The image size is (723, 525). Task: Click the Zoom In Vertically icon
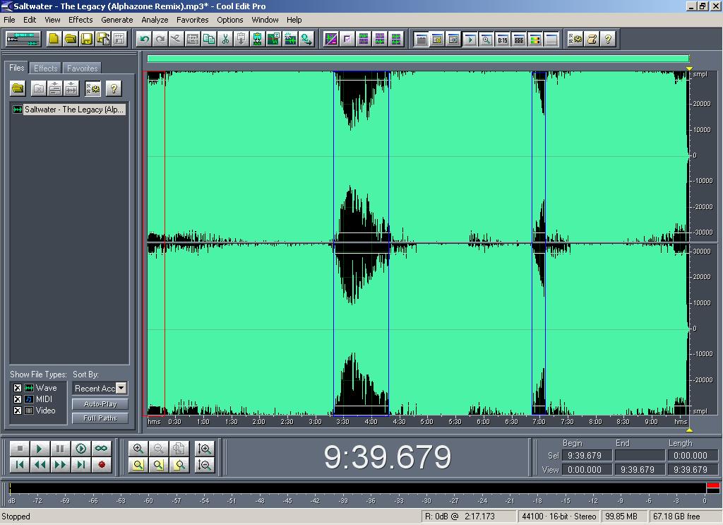point(205,449)
